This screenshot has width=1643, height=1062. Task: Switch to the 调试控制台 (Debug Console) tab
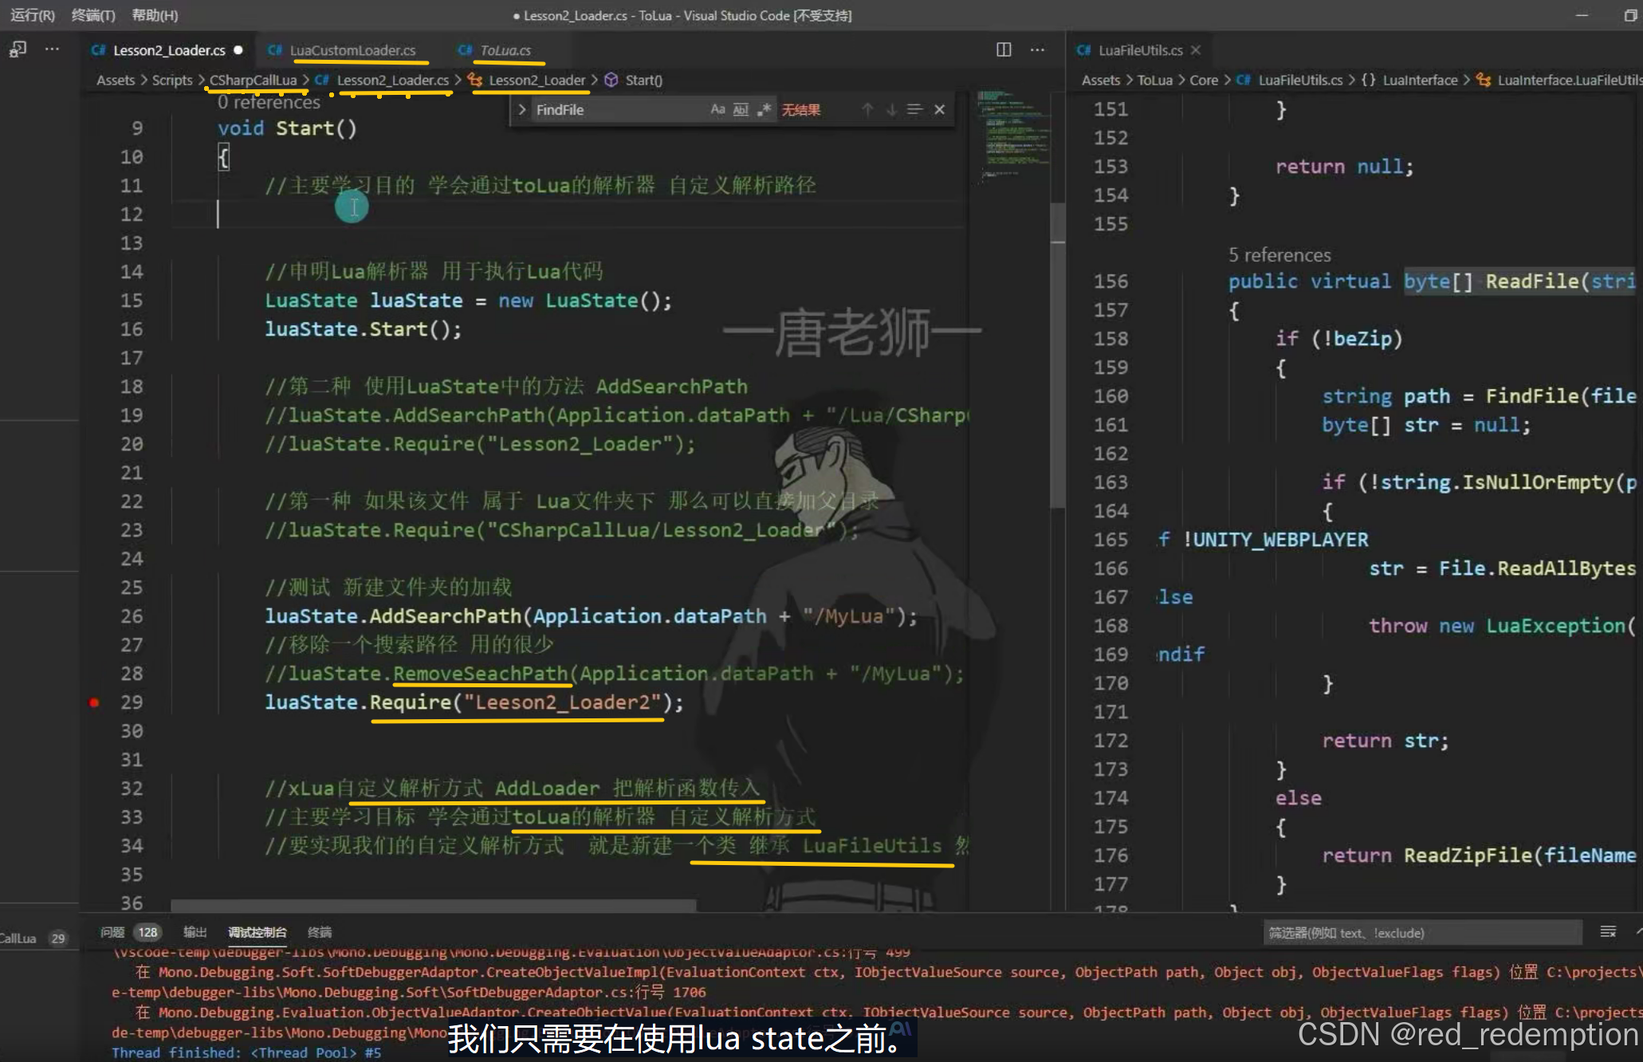point(257,932)
